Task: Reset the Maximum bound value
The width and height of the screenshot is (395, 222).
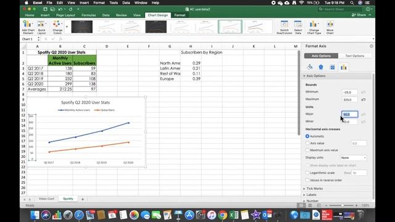Action: tap(364, 100)
